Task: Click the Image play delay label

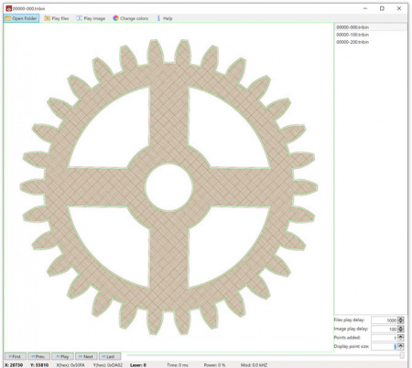Action: tap(351, 329)
